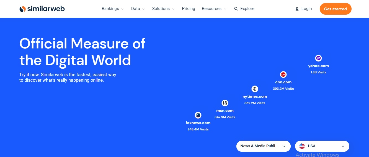The width and height of the screenshot is (369, 157).
Task: Open the yahoo.com label
Action: (x=319, y=66)
